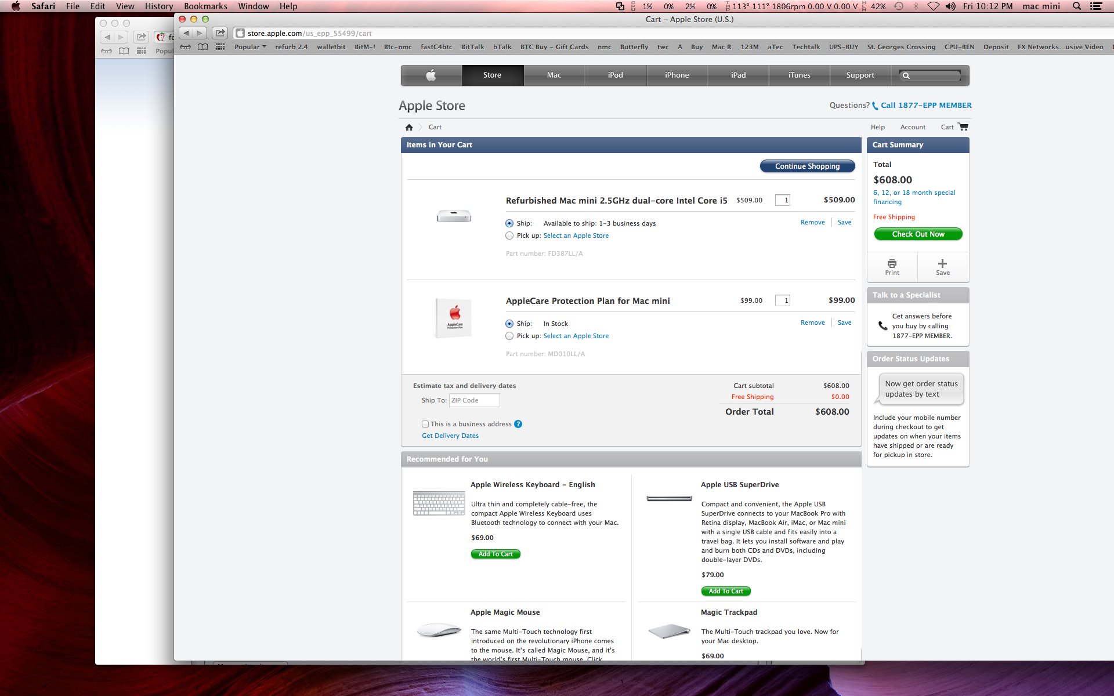
Task: Open Notification Center list icon
Action: point(1096,6)
